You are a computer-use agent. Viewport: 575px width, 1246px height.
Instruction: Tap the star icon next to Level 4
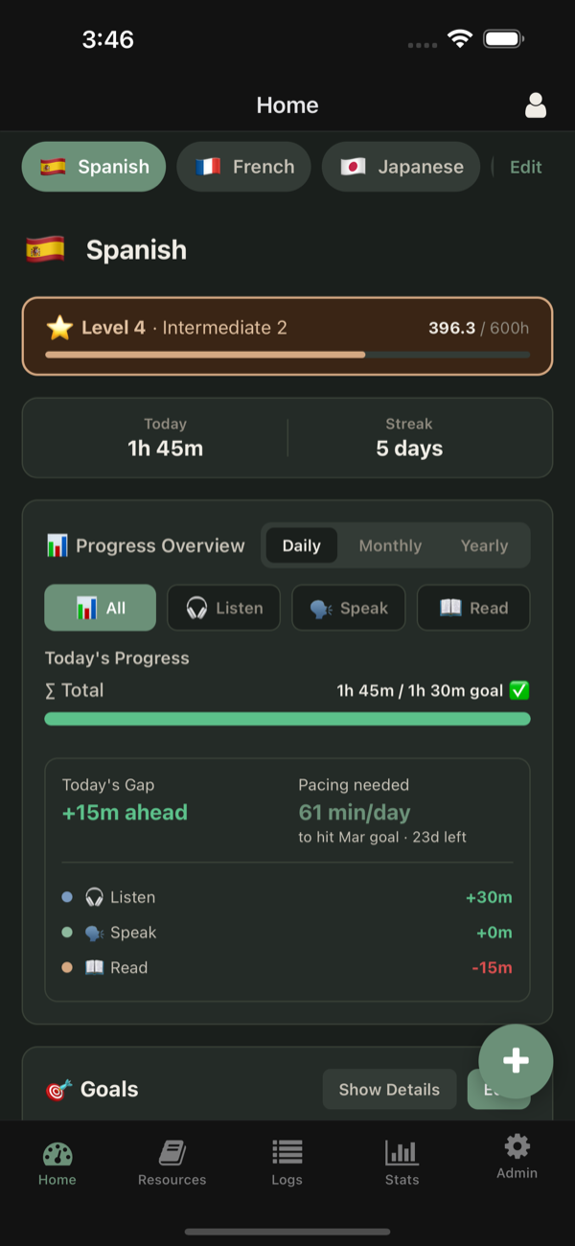59,327
